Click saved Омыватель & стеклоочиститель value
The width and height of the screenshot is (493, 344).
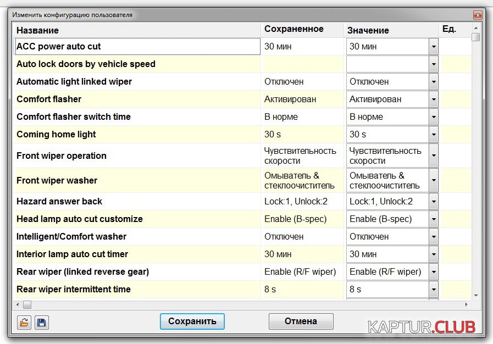[300, 180]
